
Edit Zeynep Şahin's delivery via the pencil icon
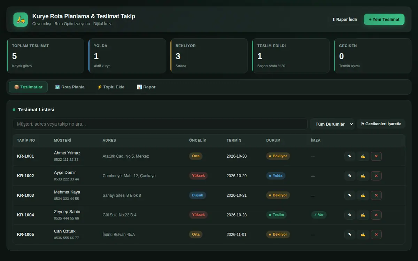point(350,215)
